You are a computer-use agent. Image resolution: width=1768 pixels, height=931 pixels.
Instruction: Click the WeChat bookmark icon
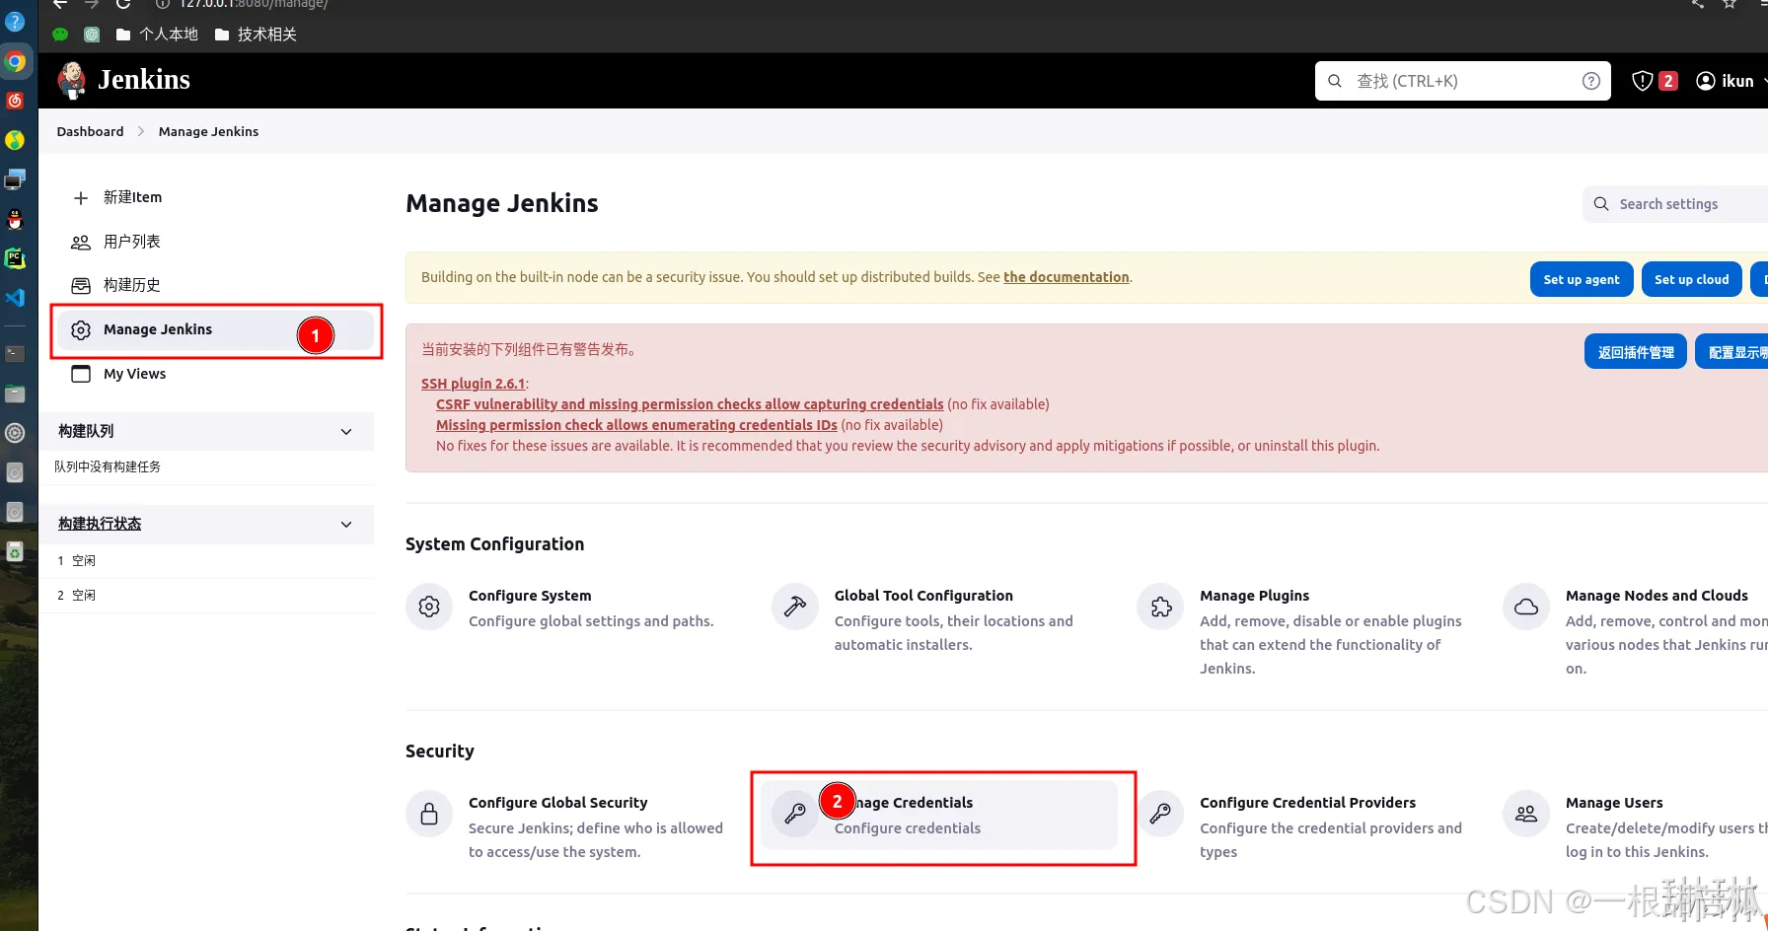point(60,35)
